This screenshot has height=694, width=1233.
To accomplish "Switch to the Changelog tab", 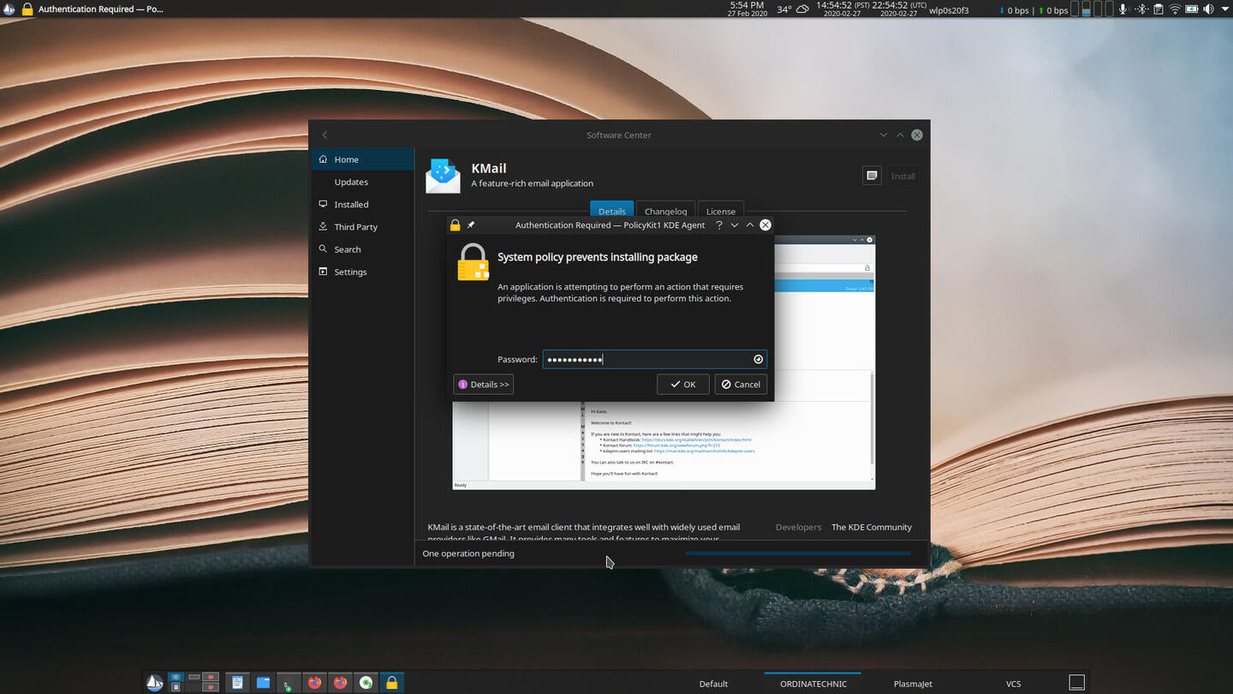I will 665,211.
